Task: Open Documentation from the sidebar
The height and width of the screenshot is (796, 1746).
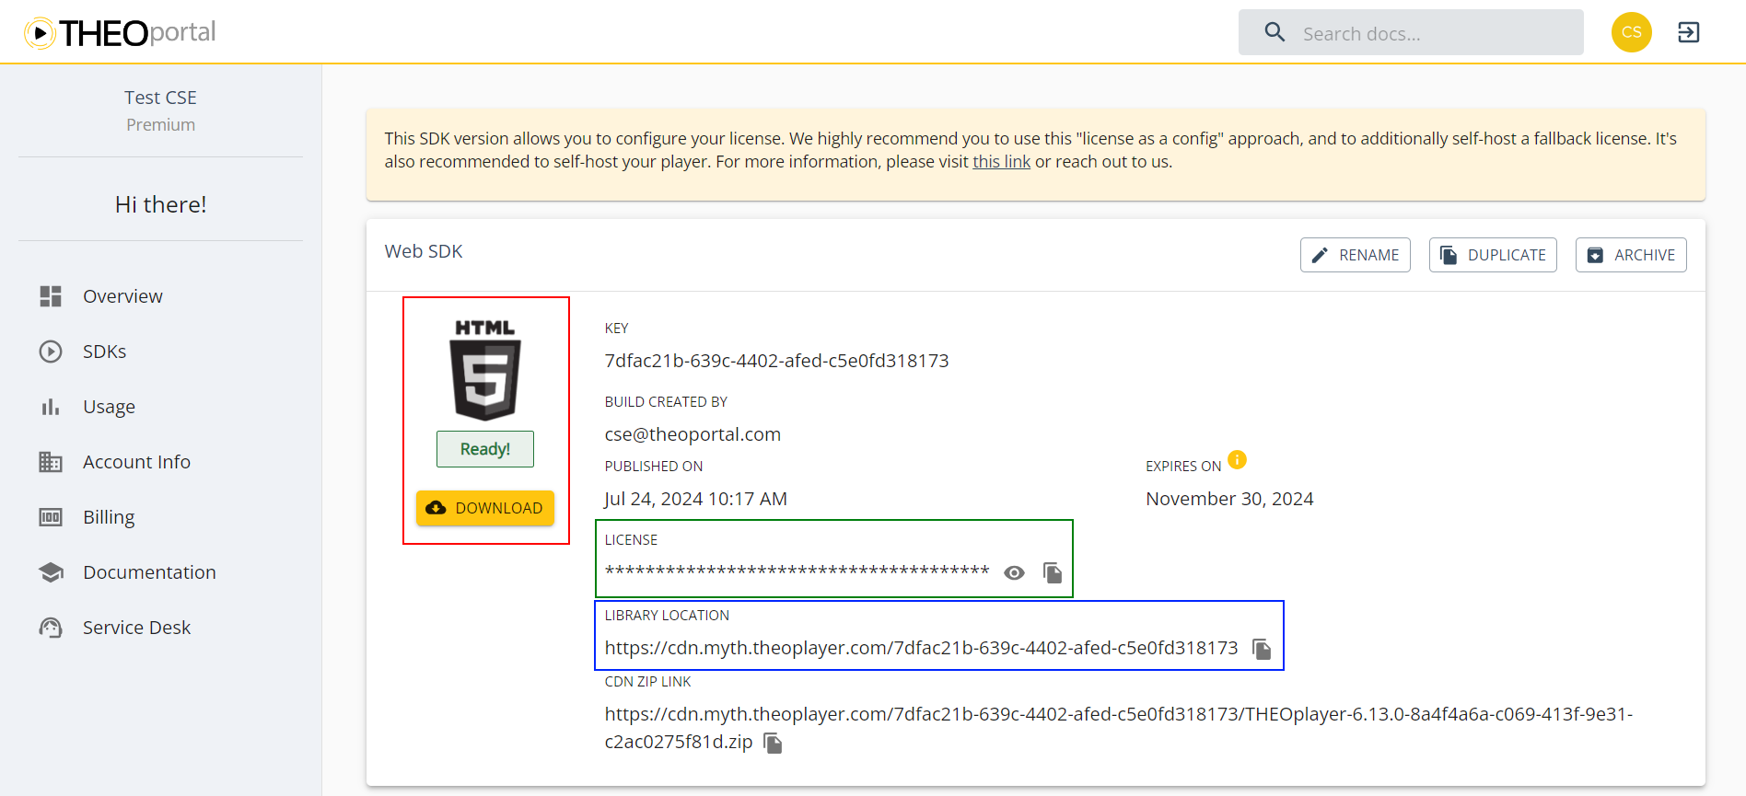Action: 149,572
